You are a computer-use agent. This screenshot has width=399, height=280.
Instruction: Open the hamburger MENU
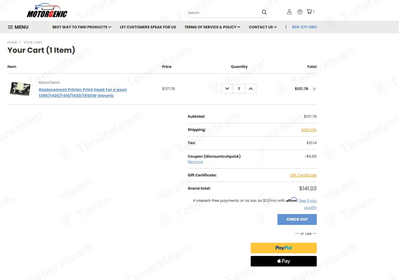[x=18, y=27]
